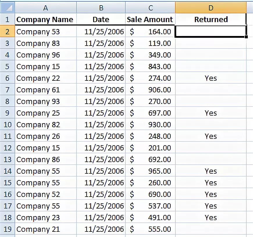This screenshot has width=253, height=237.
Task: Select column C header
Action: (x=150, y=8)
